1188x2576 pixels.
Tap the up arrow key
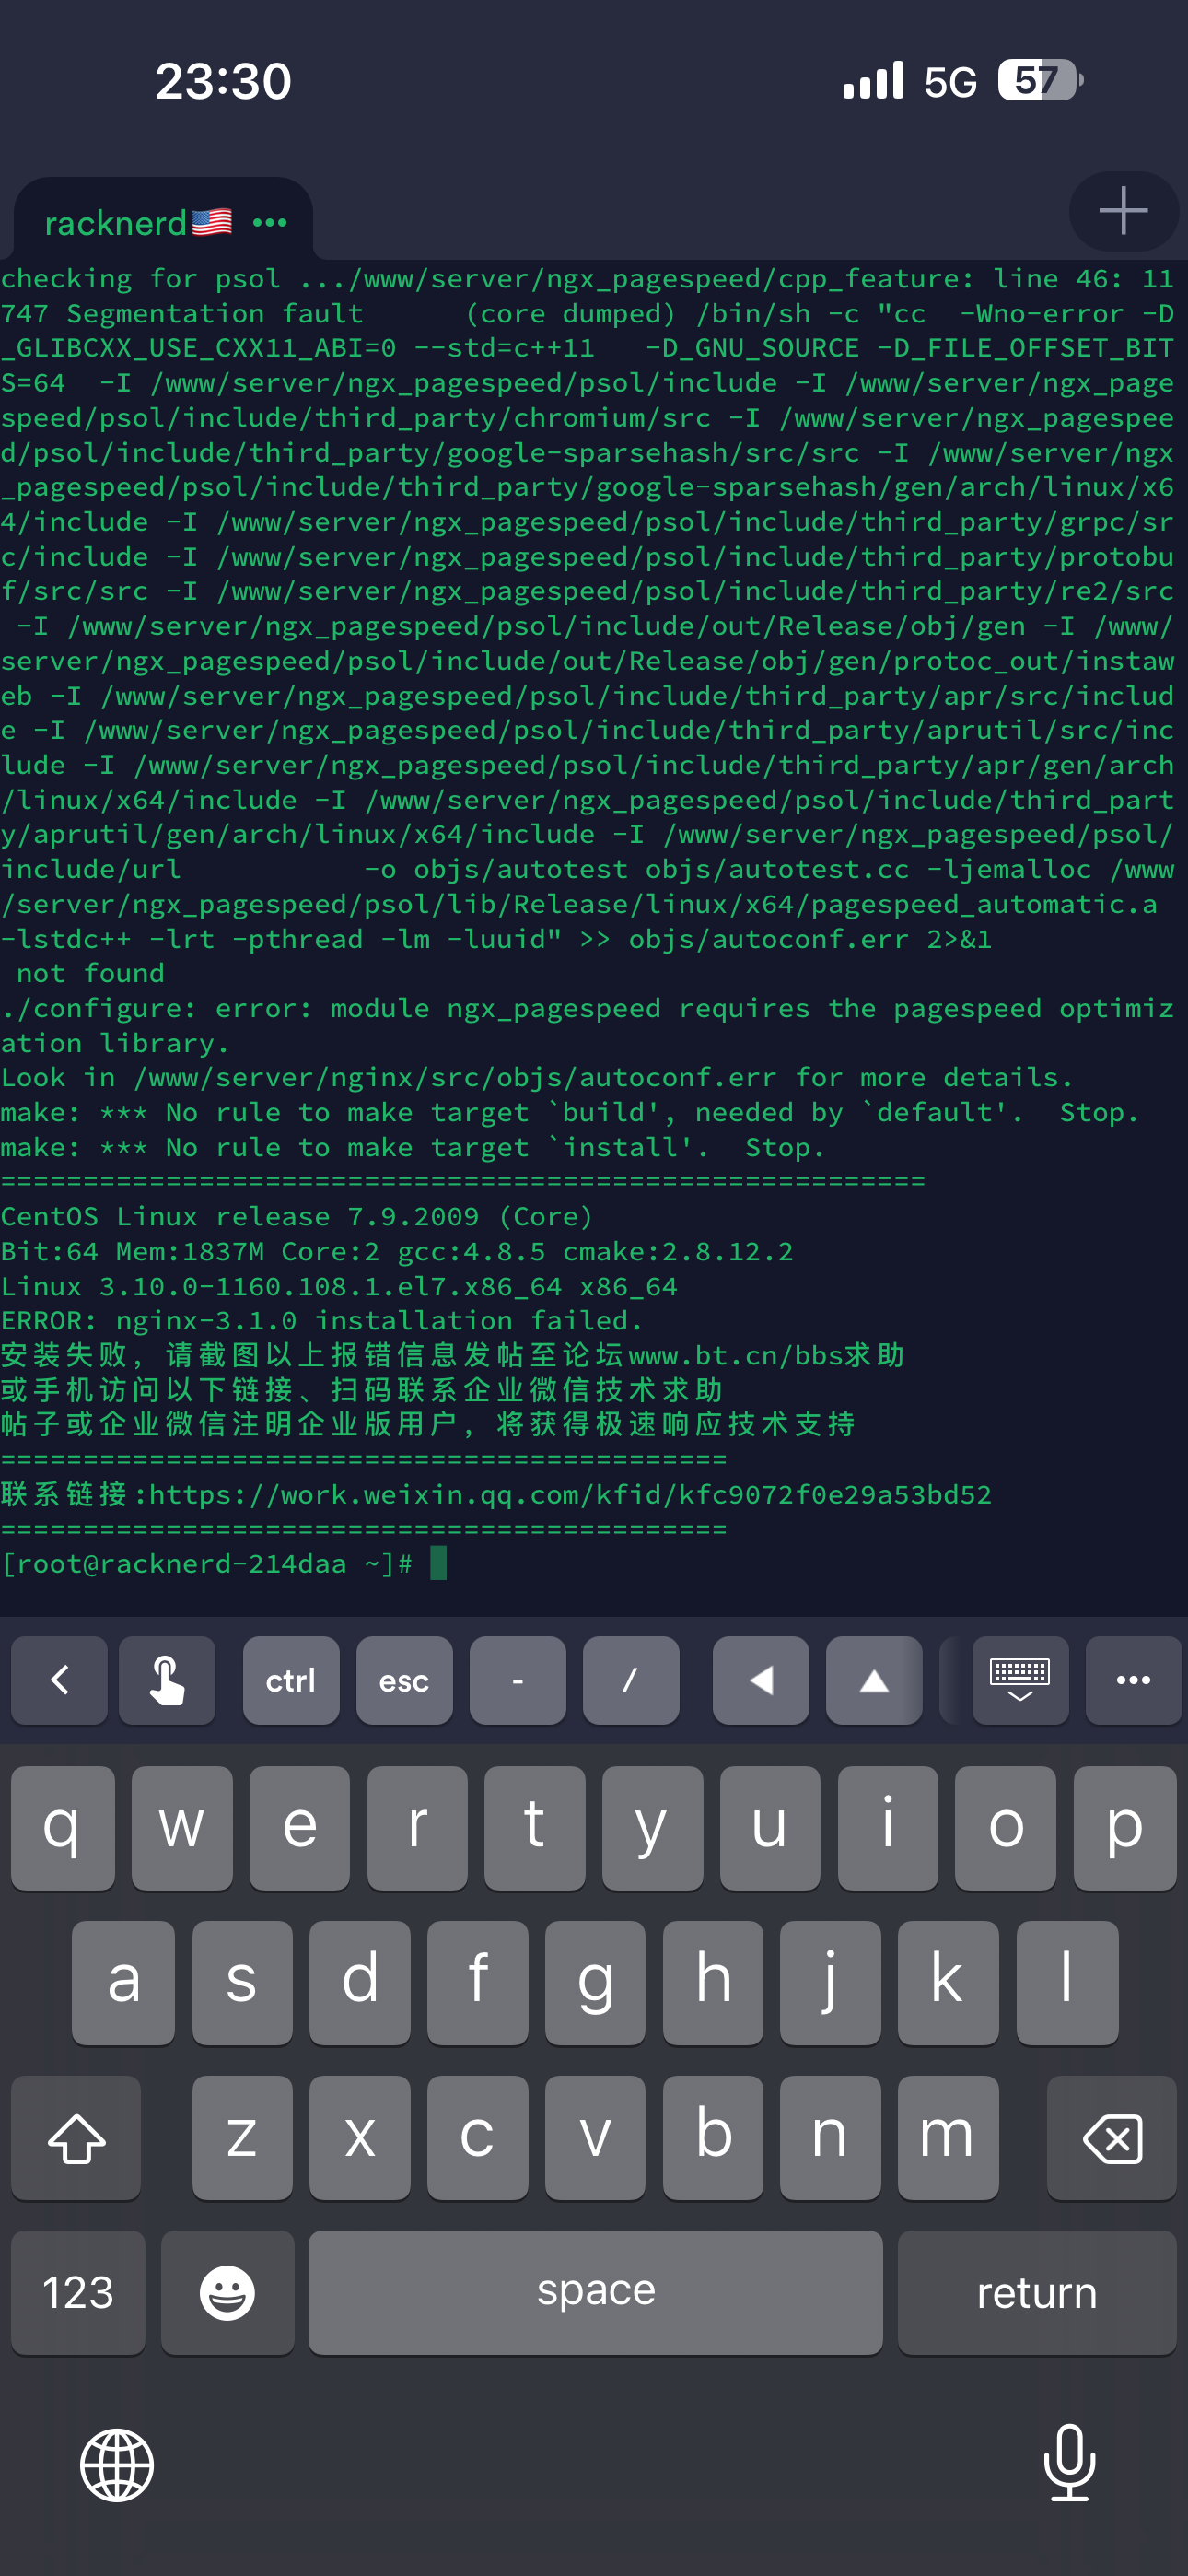[874, 1680]
